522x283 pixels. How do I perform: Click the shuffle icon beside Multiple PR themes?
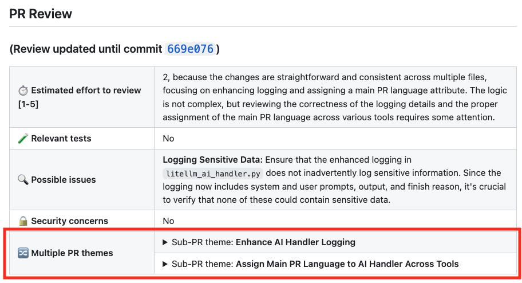(x=23, y=253)
